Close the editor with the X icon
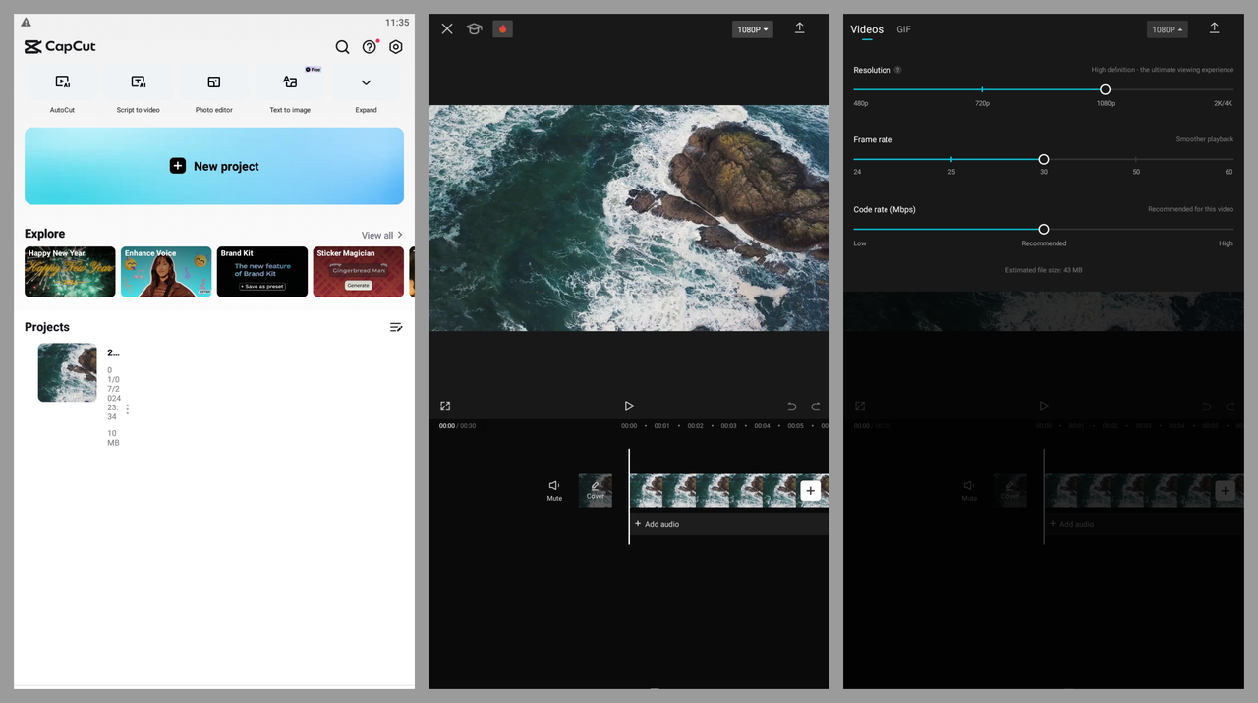The width and height of the screenshot is (1258, 703). 447,29
